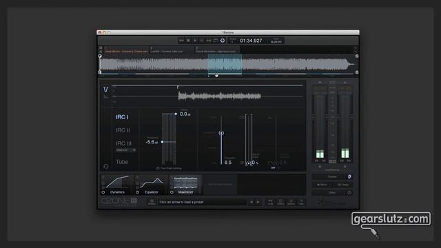Click the Ceiling slider handle
The image size is (441, 248).
[x=176, y=114]
